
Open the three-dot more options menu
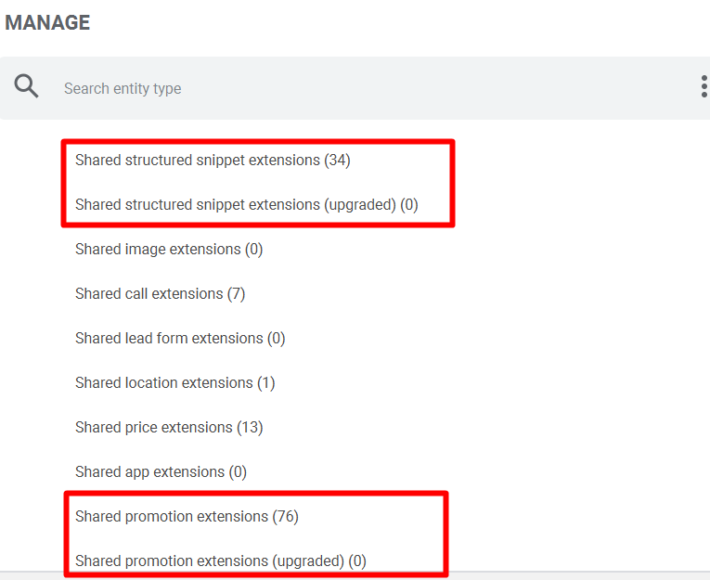704,87
